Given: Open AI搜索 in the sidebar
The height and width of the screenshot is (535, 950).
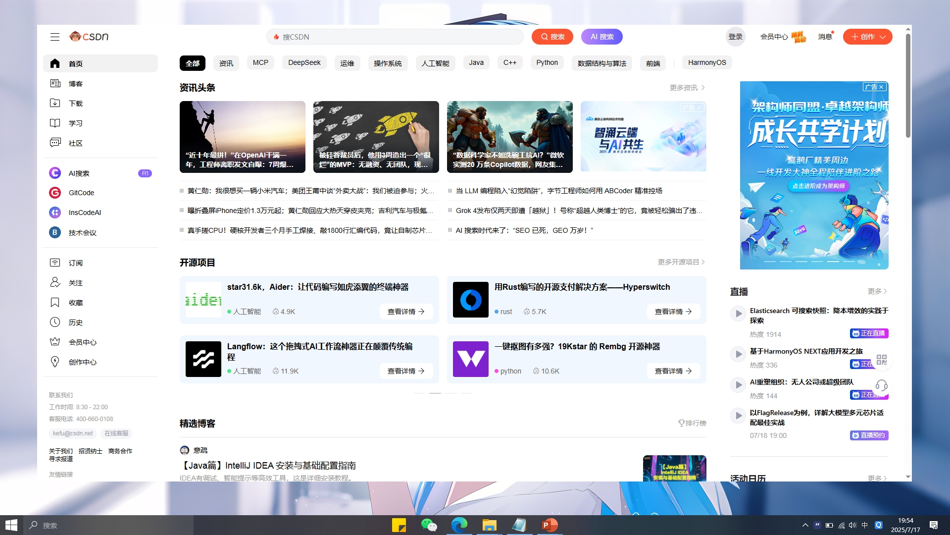Looking at the screenshot, I should [x=100, y=173].
